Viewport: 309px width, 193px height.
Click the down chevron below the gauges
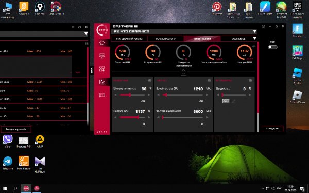(183, 74)
